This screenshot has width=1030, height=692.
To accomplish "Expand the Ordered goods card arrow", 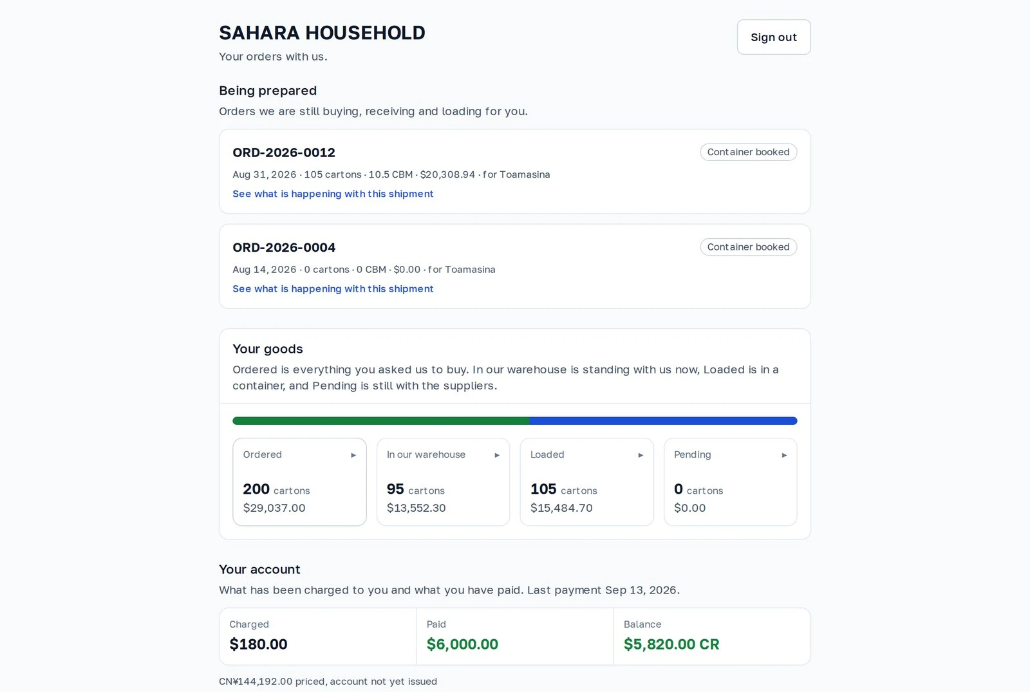I will [353, 455].
